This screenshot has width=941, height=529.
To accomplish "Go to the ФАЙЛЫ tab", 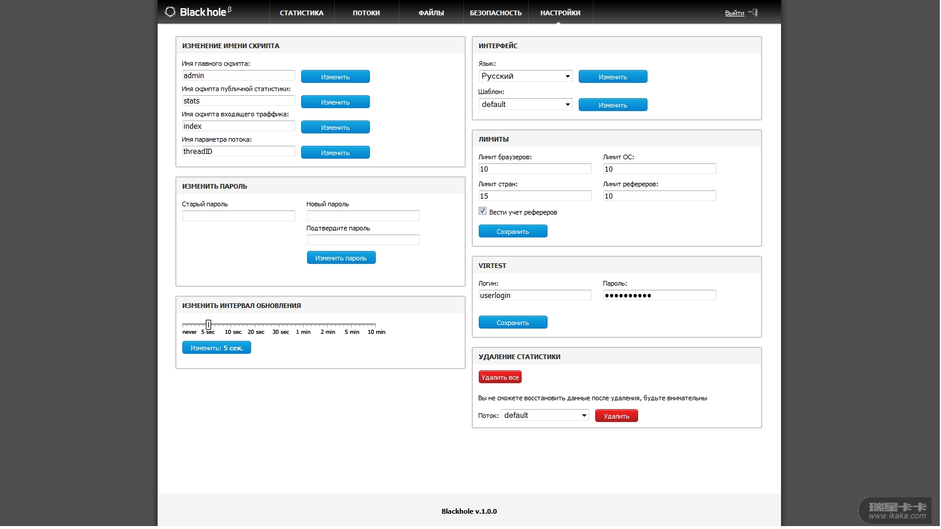I will pyautogui.click(x=431, y=12).
